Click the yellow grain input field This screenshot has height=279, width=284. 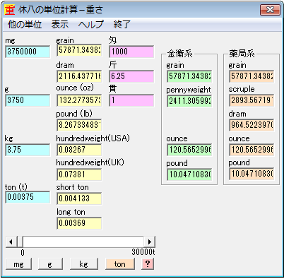tap(79, 50)
